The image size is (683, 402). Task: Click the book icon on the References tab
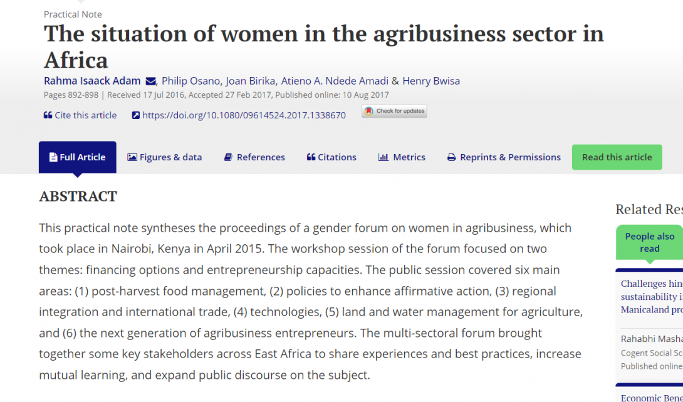click(x=227, y=157)
